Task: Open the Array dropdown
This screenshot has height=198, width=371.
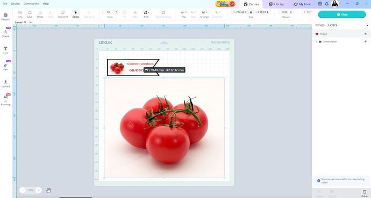Action: point(146,14)
